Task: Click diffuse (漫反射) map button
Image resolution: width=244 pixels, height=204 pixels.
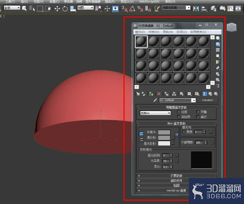Action: pos(173,137)
